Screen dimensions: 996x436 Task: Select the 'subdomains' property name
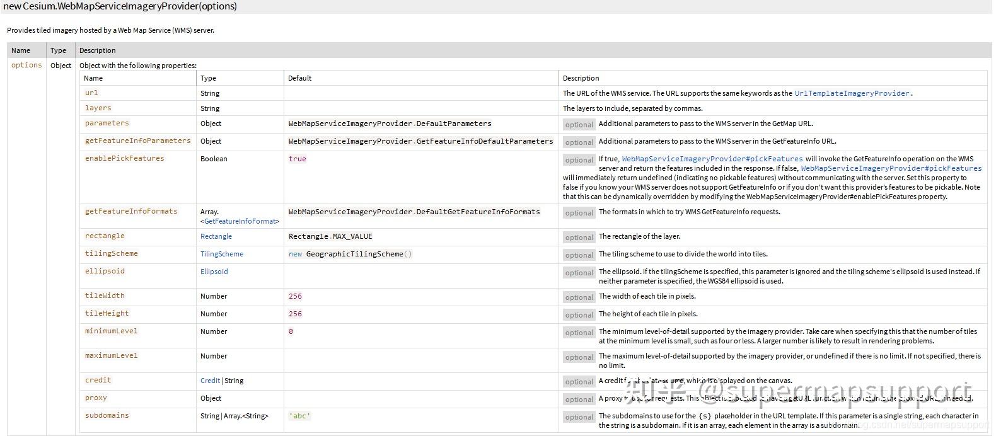(107, 415)
